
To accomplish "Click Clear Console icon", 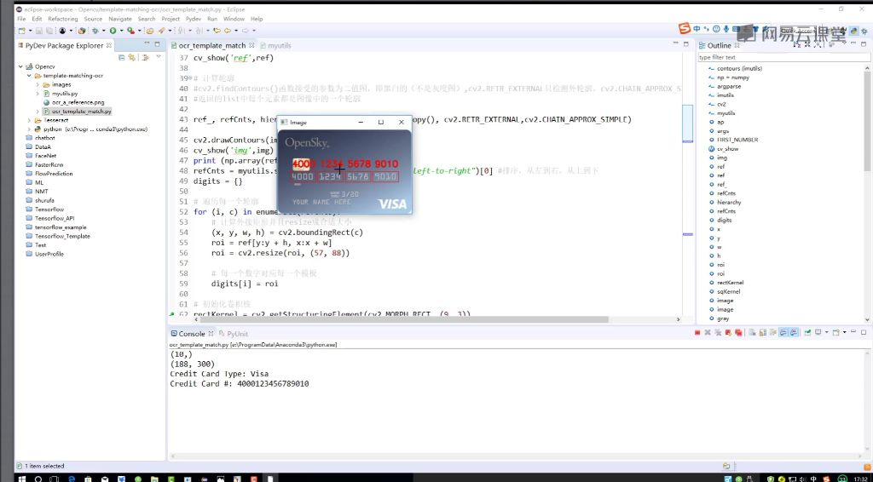I will pyautogui.click(x=752, y=332).
